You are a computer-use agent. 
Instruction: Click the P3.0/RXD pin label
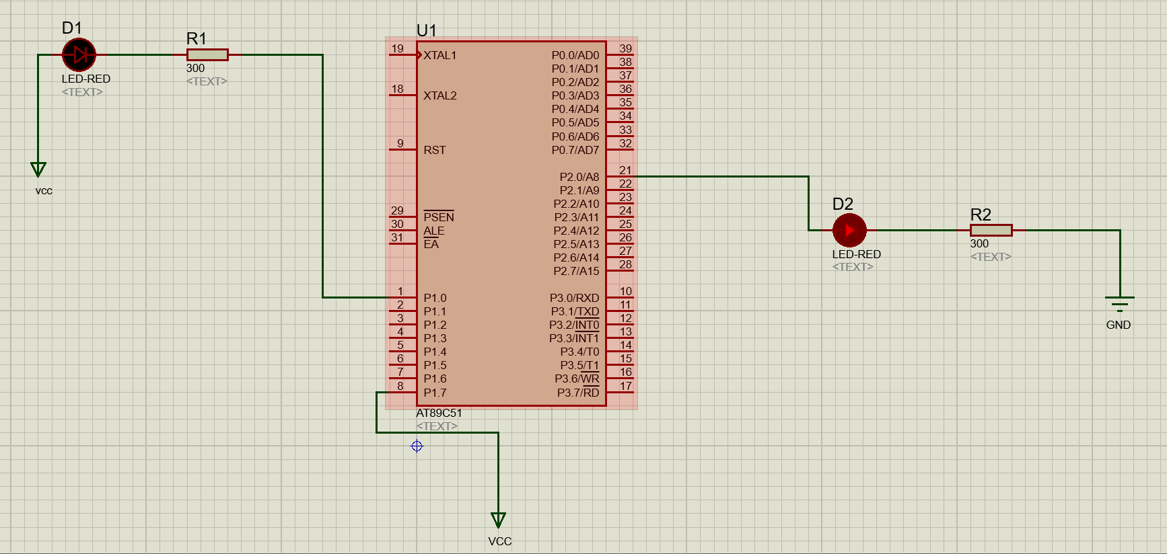click(575, 298)
